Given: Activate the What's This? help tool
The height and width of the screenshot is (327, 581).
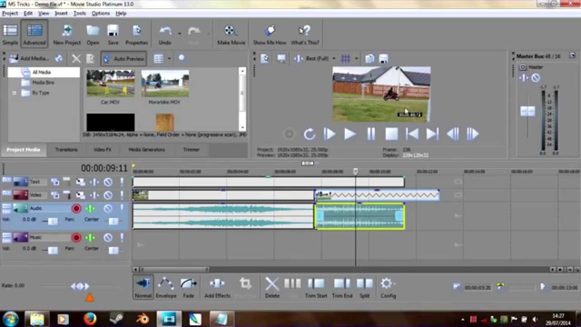Looking at the screenshot, I should [305, 35].
